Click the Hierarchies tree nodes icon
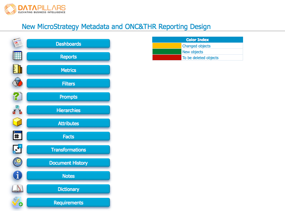The image size is (285, 211). (x=17, y=110)
